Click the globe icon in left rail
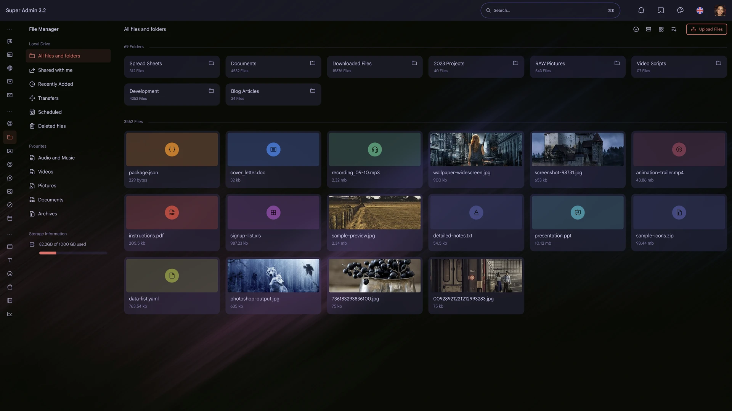Viewport: 732px width, 411px height. pyautogui.click(x=10, y=68)
